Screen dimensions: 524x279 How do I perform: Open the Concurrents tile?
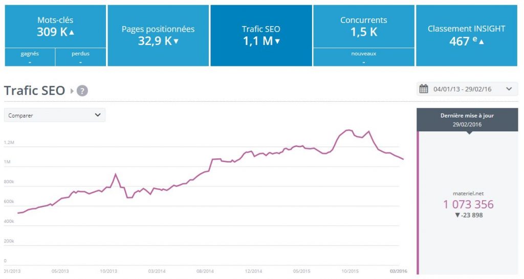(363, 26)
